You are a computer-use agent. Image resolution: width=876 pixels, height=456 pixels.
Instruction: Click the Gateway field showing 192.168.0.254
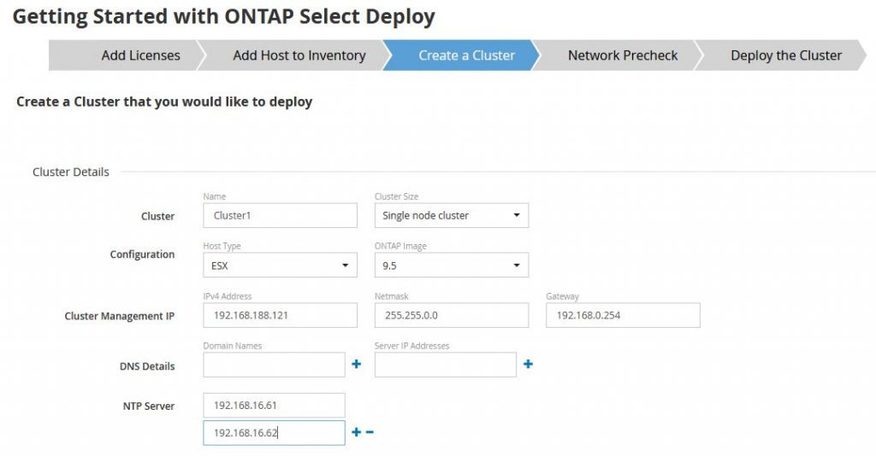point(623,315)
